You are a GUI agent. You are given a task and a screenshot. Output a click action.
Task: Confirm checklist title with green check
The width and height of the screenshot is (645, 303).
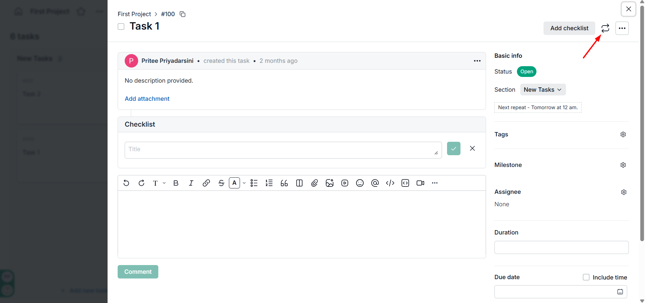point(453,148)
